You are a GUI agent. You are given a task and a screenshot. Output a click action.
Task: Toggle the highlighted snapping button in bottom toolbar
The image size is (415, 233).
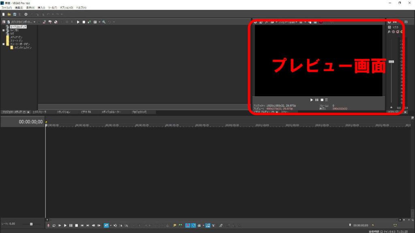click(188, 225)
